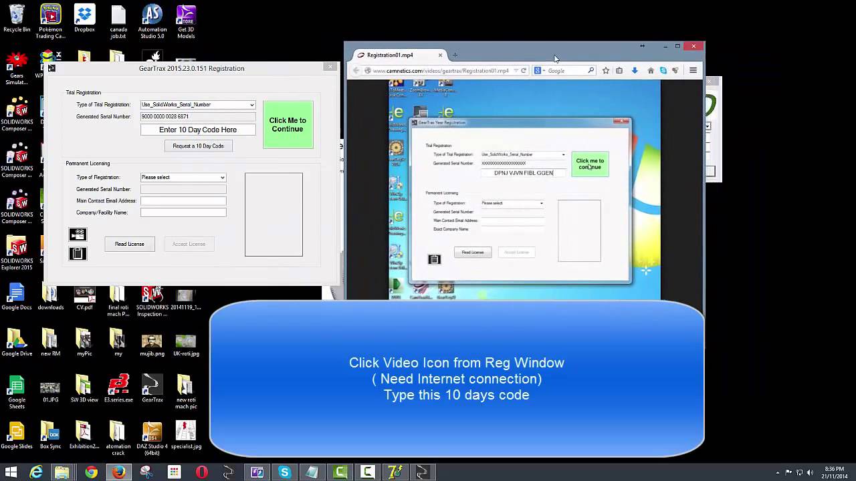856x481 pixels.
Task: Select the E3.series.exe desktop icon
Action: pyautogui.click(x=118, y=387)
